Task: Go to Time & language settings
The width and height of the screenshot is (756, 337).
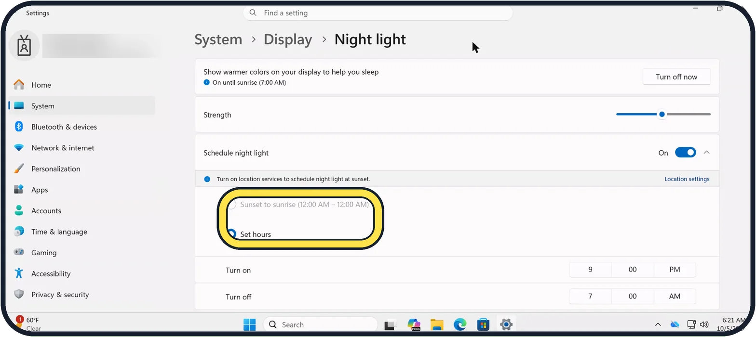Action: 82,232
